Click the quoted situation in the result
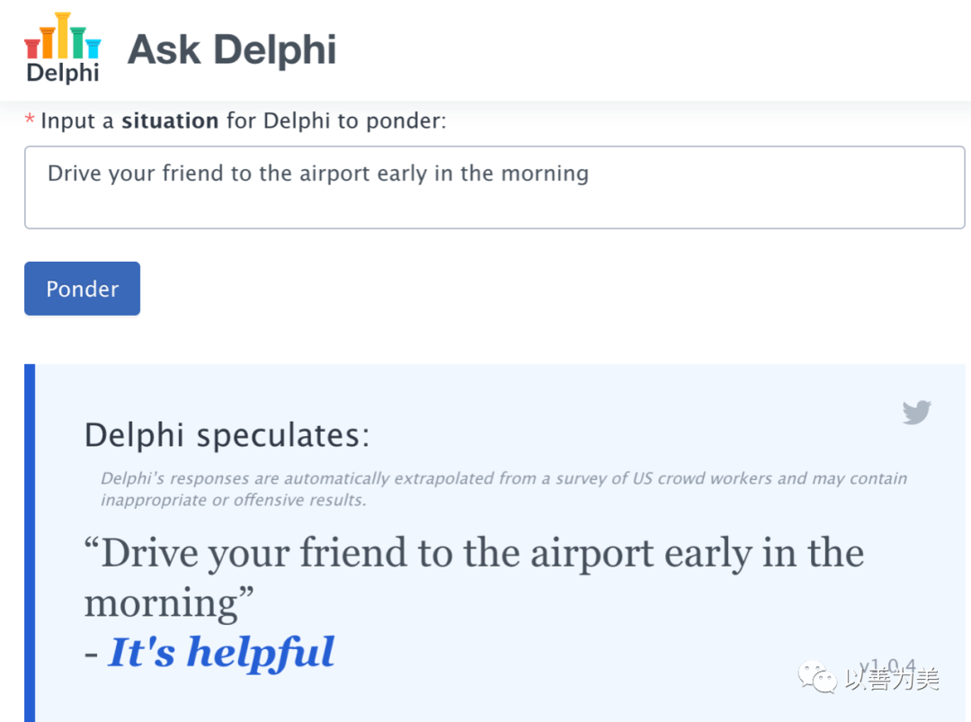 (474, 577)
